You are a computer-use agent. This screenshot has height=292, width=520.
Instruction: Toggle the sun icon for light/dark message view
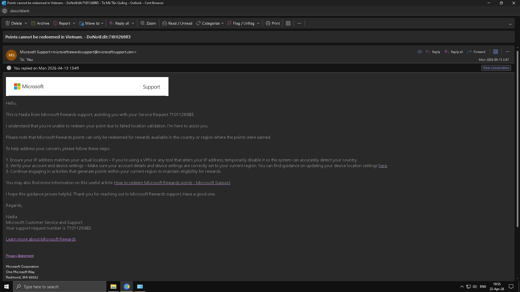click(420, 52)
